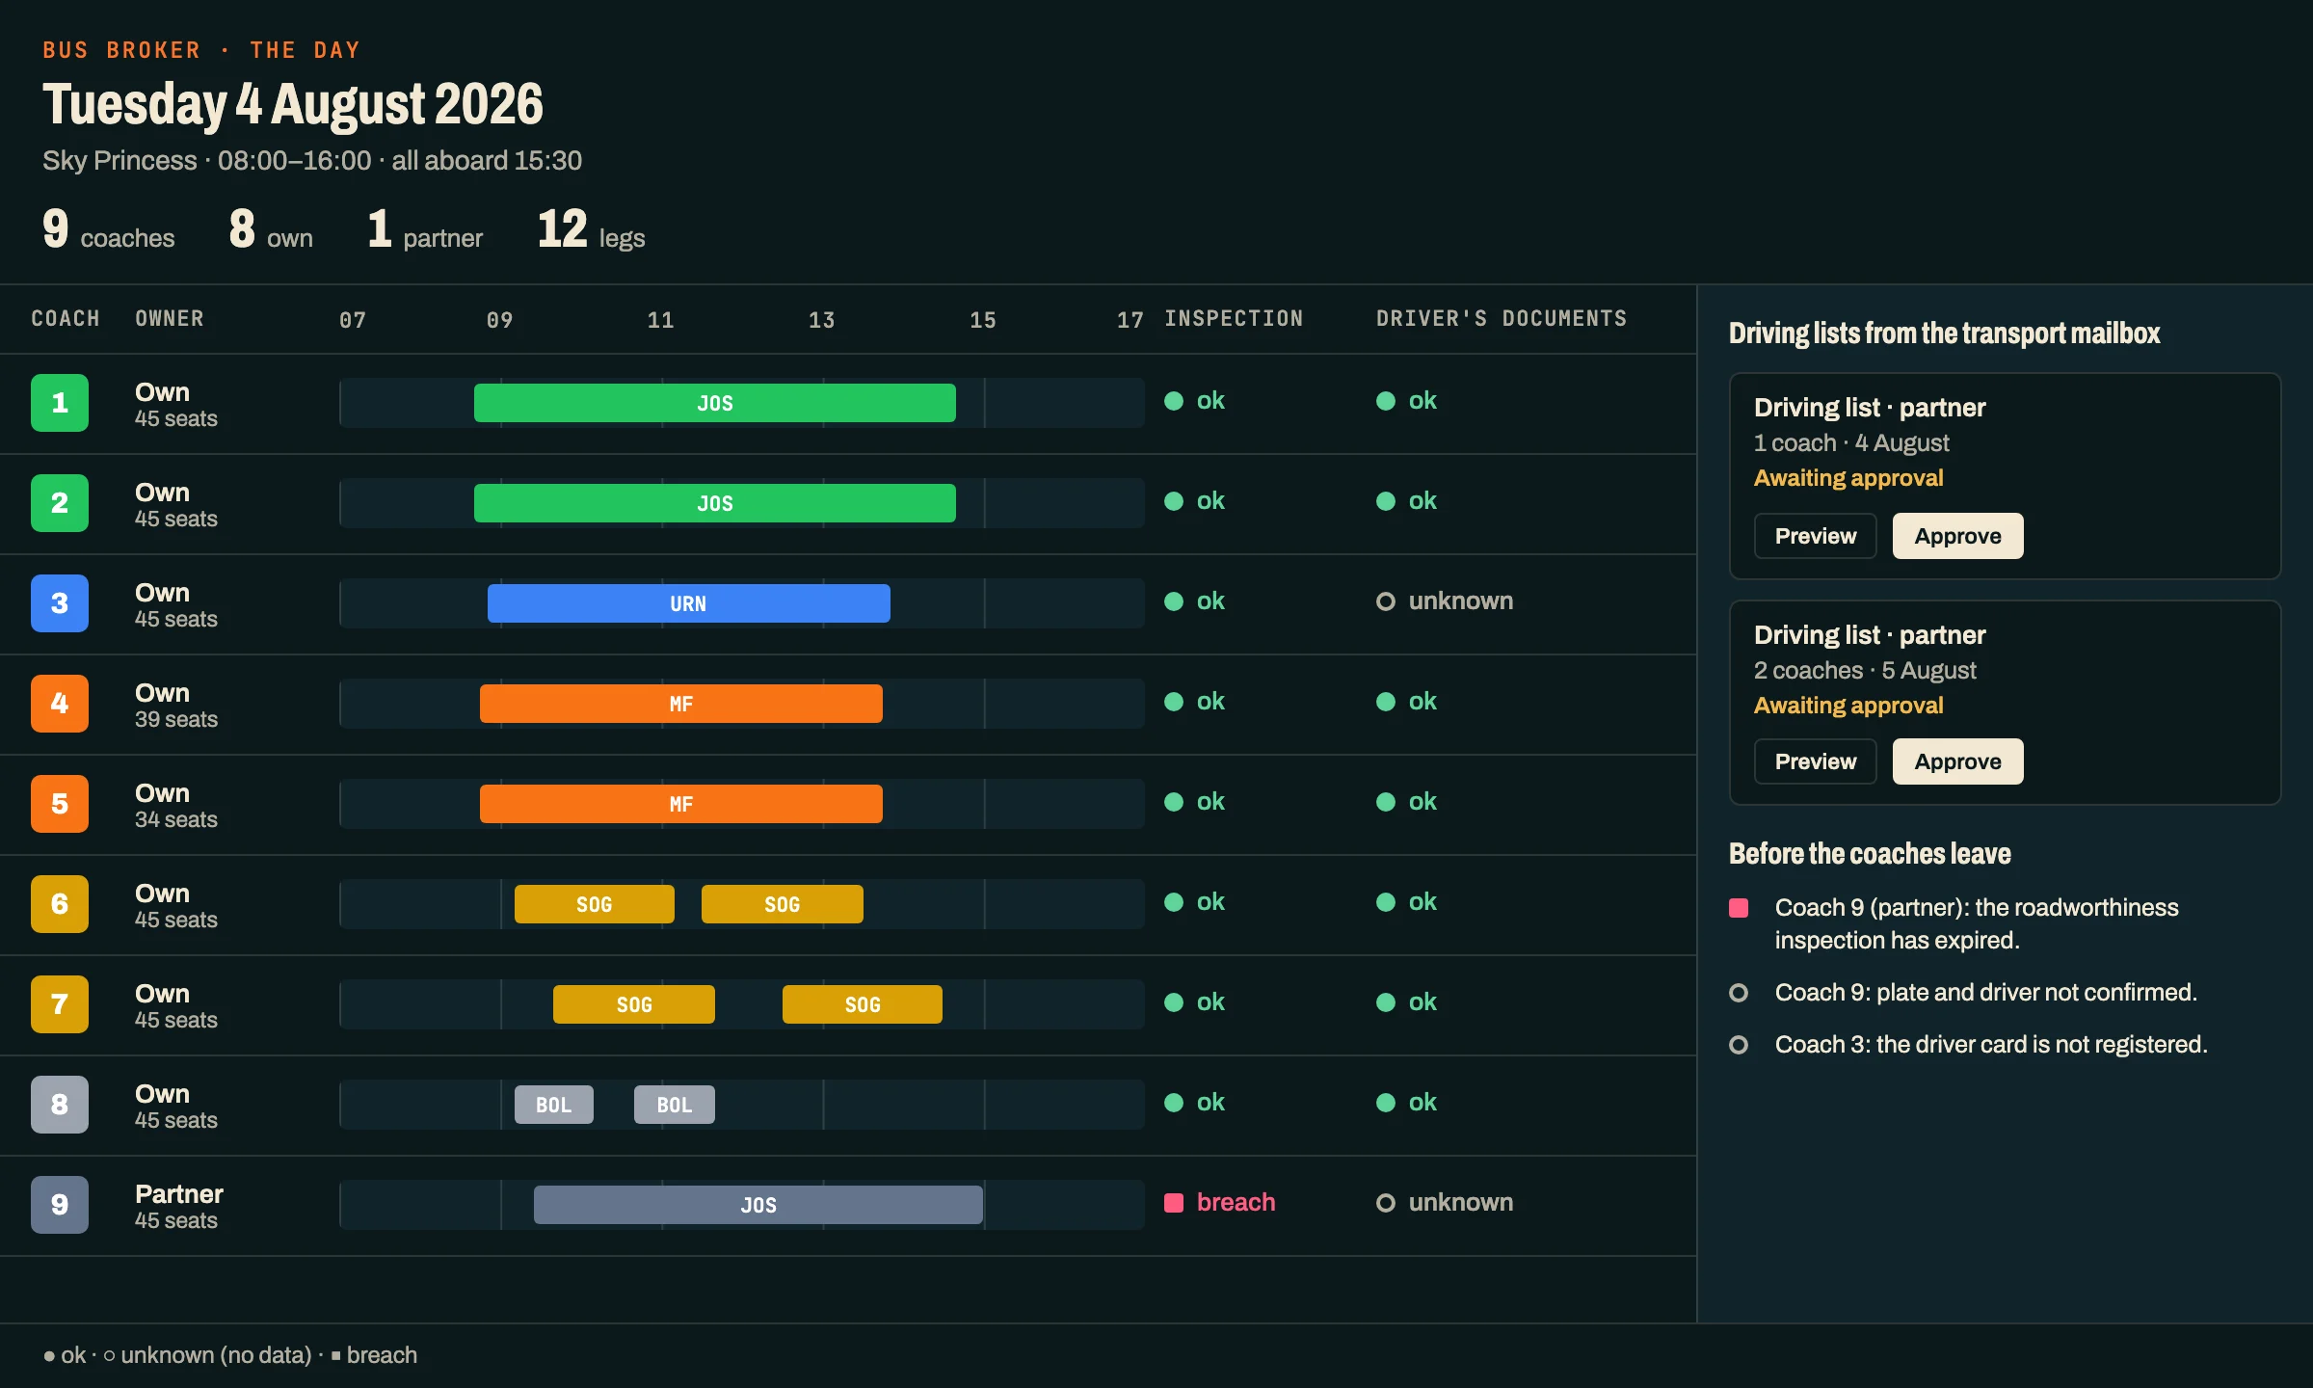The width and height of the screenshot is (2313, 1388).
Task: Open the yellow coach 6 badge
Action: click(60, 904)
